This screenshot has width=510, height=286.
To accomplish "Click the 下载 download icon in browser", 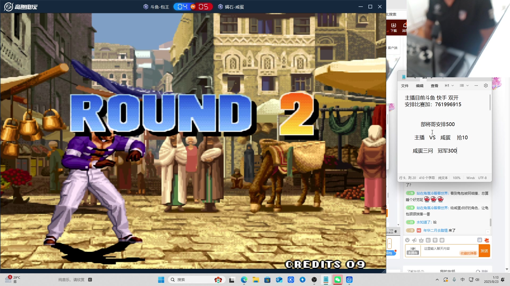I will pos(394,27).
